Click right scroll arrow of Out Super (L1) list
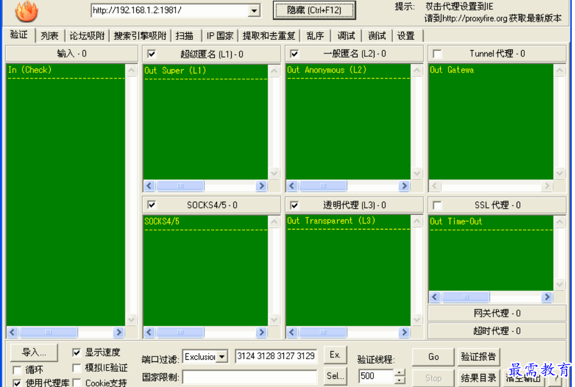The width and height of the screenshot is (575, 387). (261, 186)
